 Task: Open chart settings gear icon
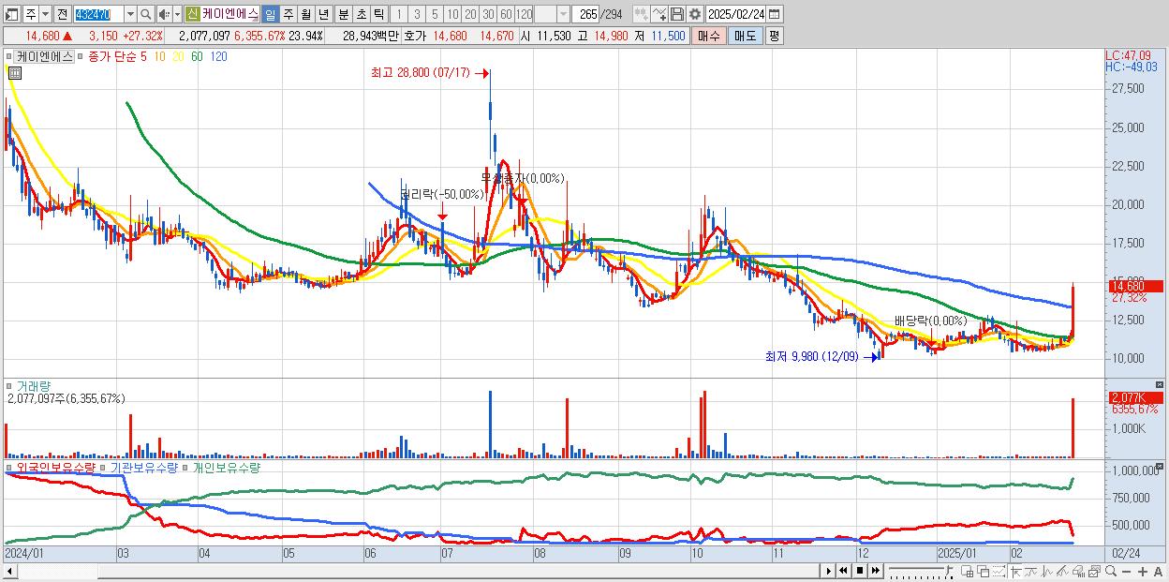coord(695,14)
